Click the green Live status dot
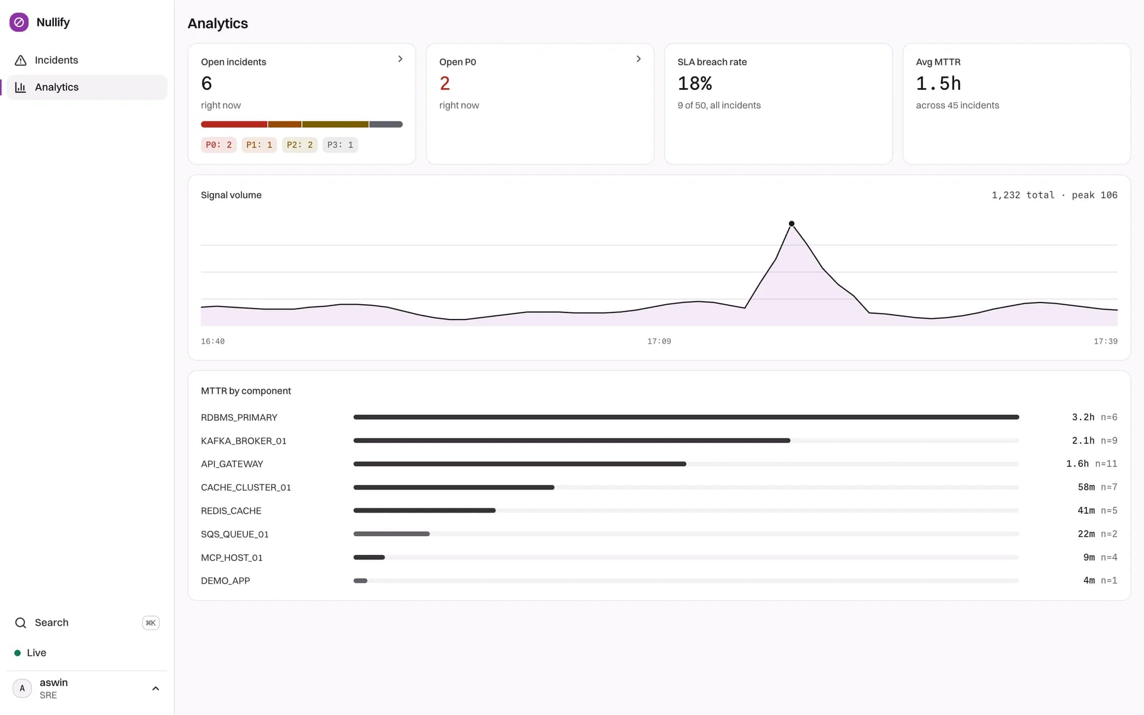 point(18,653)
